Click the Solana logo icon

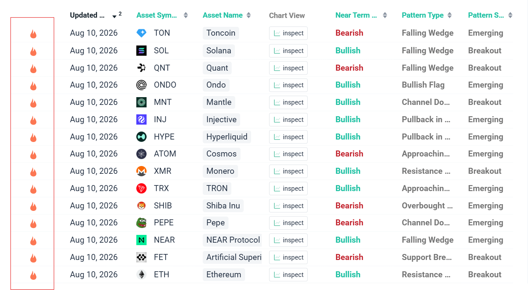tap(141, 51)
